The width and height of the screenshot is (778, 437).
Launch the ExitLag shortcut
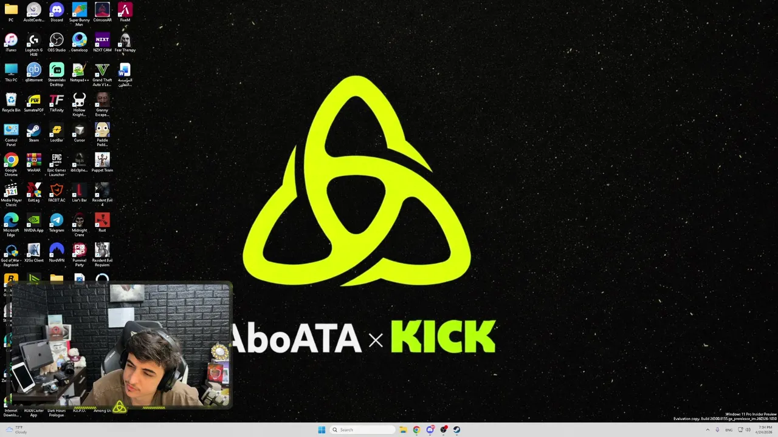point(33,192)
